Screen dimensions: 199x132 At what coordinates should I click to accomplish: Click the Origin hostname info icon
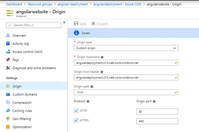tap(102, 57)
